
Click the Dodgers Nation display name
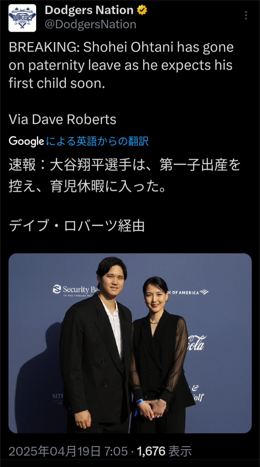89,10
